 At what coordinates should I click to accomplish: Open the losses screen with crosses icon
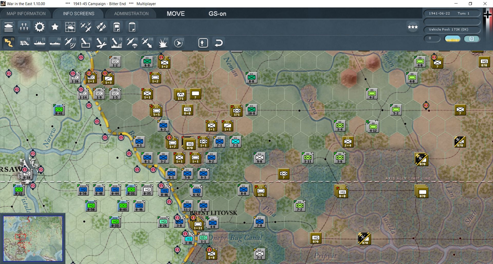tap(24, 27)
